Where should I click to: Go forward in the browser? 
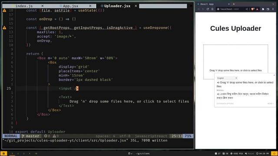[x=203, y=9]
